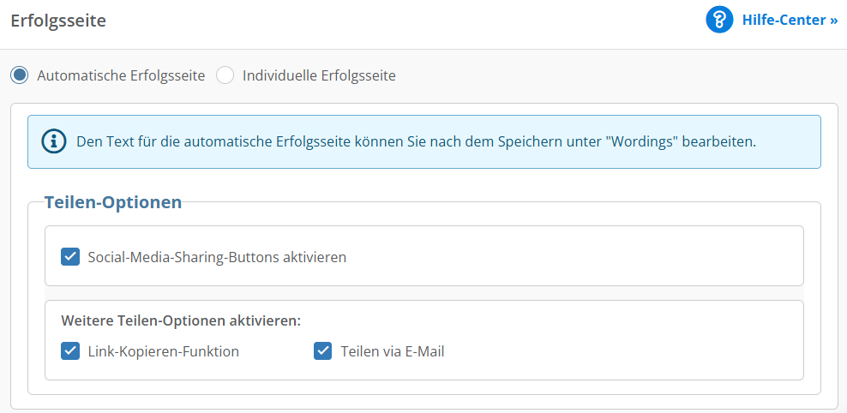This screenshot has width=847, height=413.
Task: Uncheck Social-Media-Sharing-Buttons aktivieren checkbox
Action: pos(70,257)
